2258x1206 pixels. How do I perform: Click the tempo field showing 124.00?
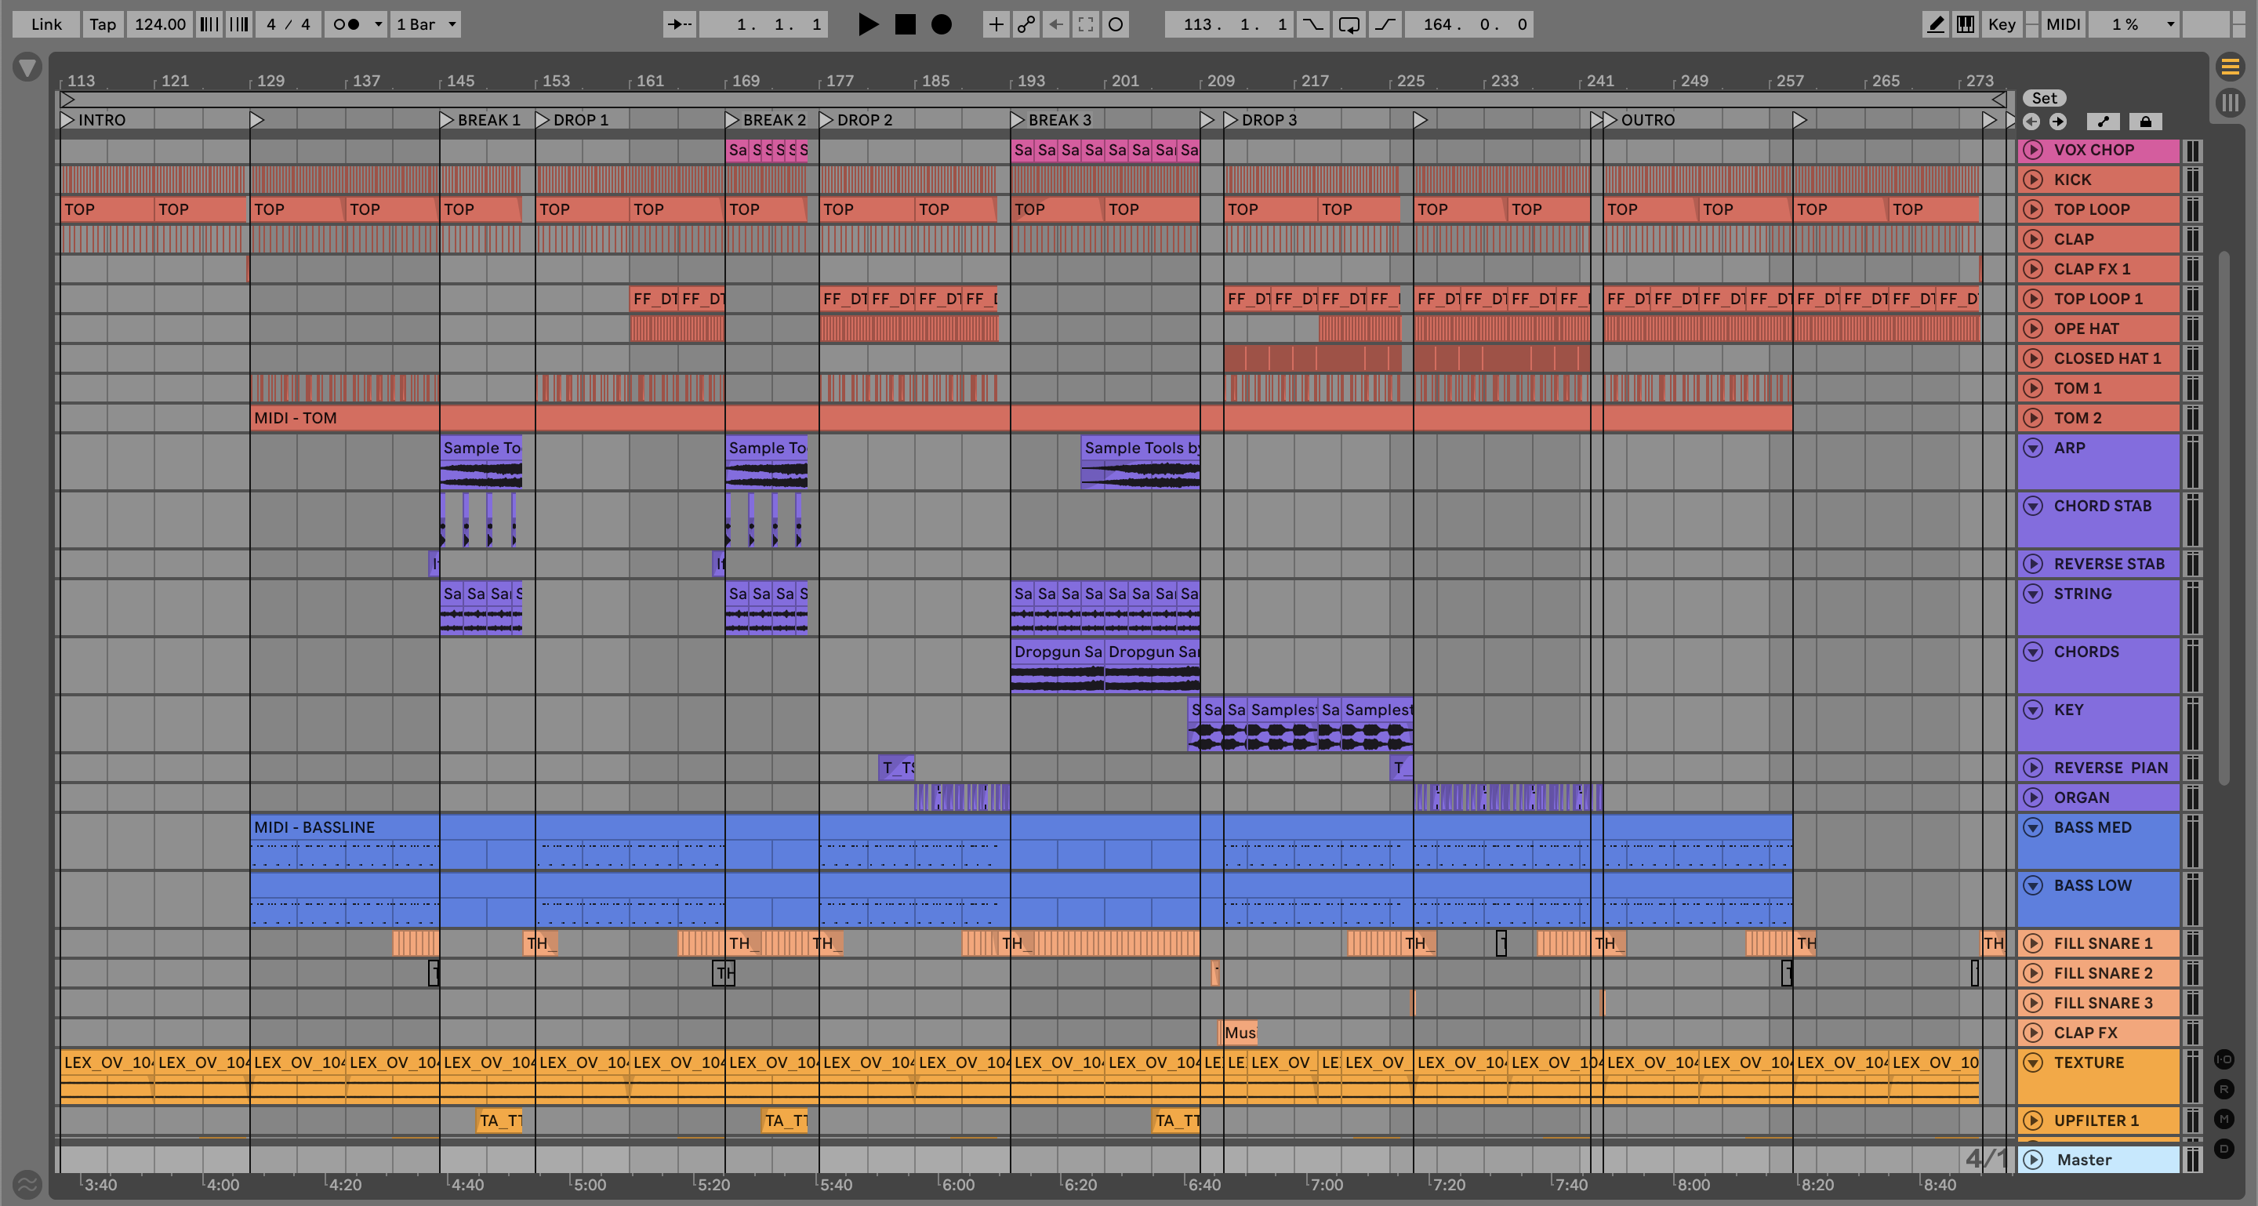159,24
